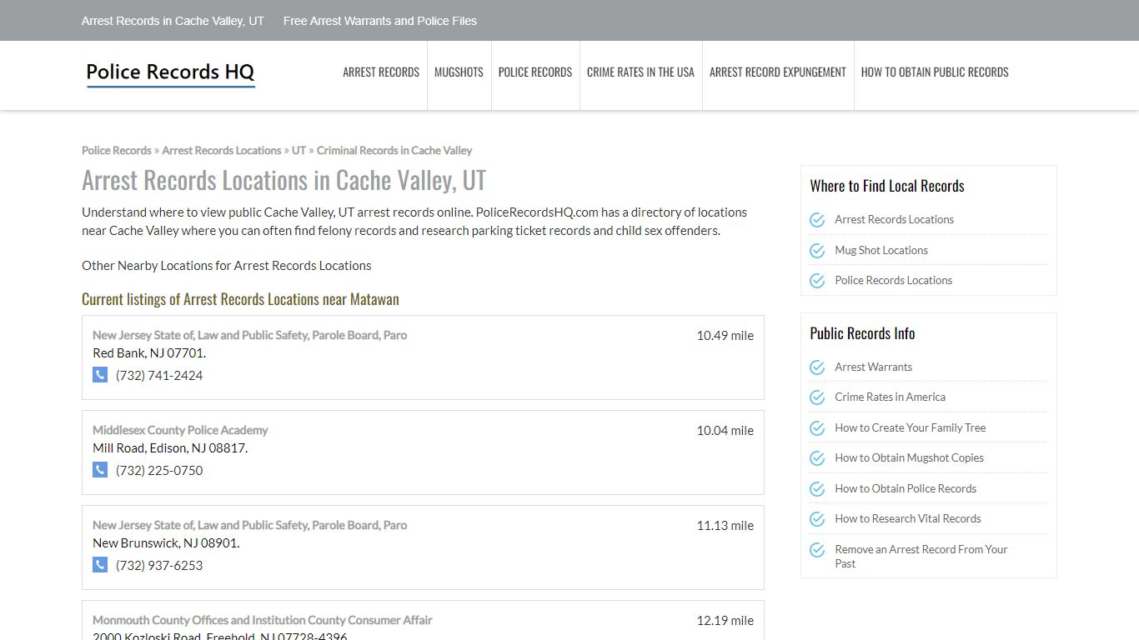The image size is (1139, 640).
Task: Open How to Research Vital Records
Action: point(908,519)
